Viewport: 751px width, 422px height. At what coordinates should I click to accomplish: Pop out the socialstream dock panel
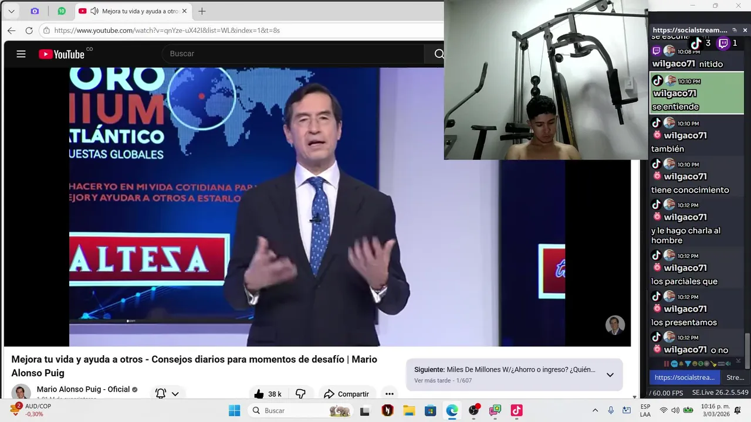735,30
